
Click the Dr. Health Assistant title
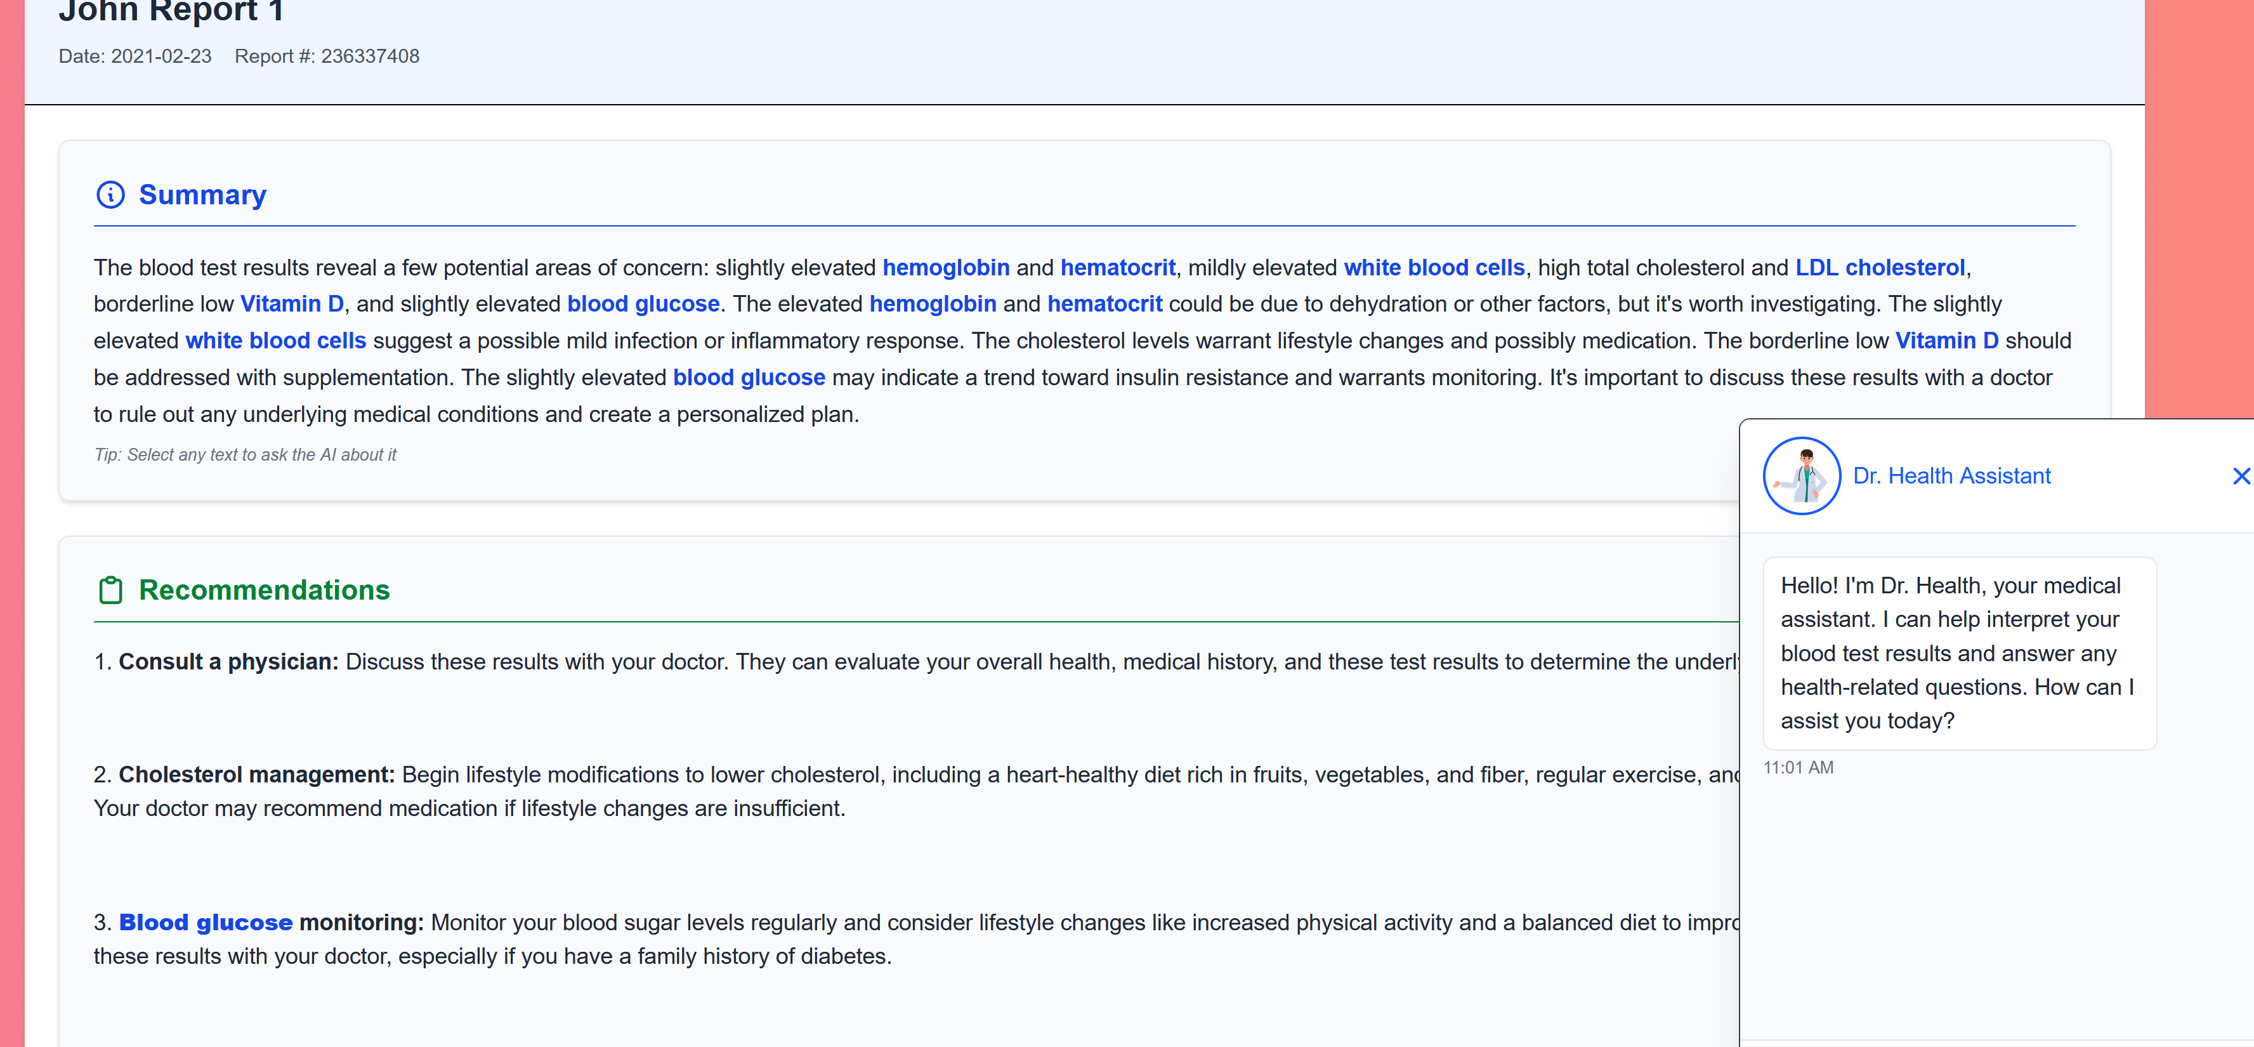coord(1951,475)
